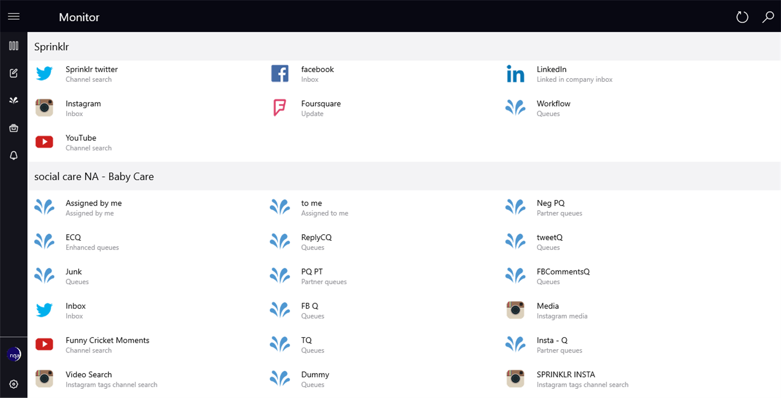This screenshot has width=781, height=398.
Task: Select the FB Q queue
Action: click(x=313, y=310)
